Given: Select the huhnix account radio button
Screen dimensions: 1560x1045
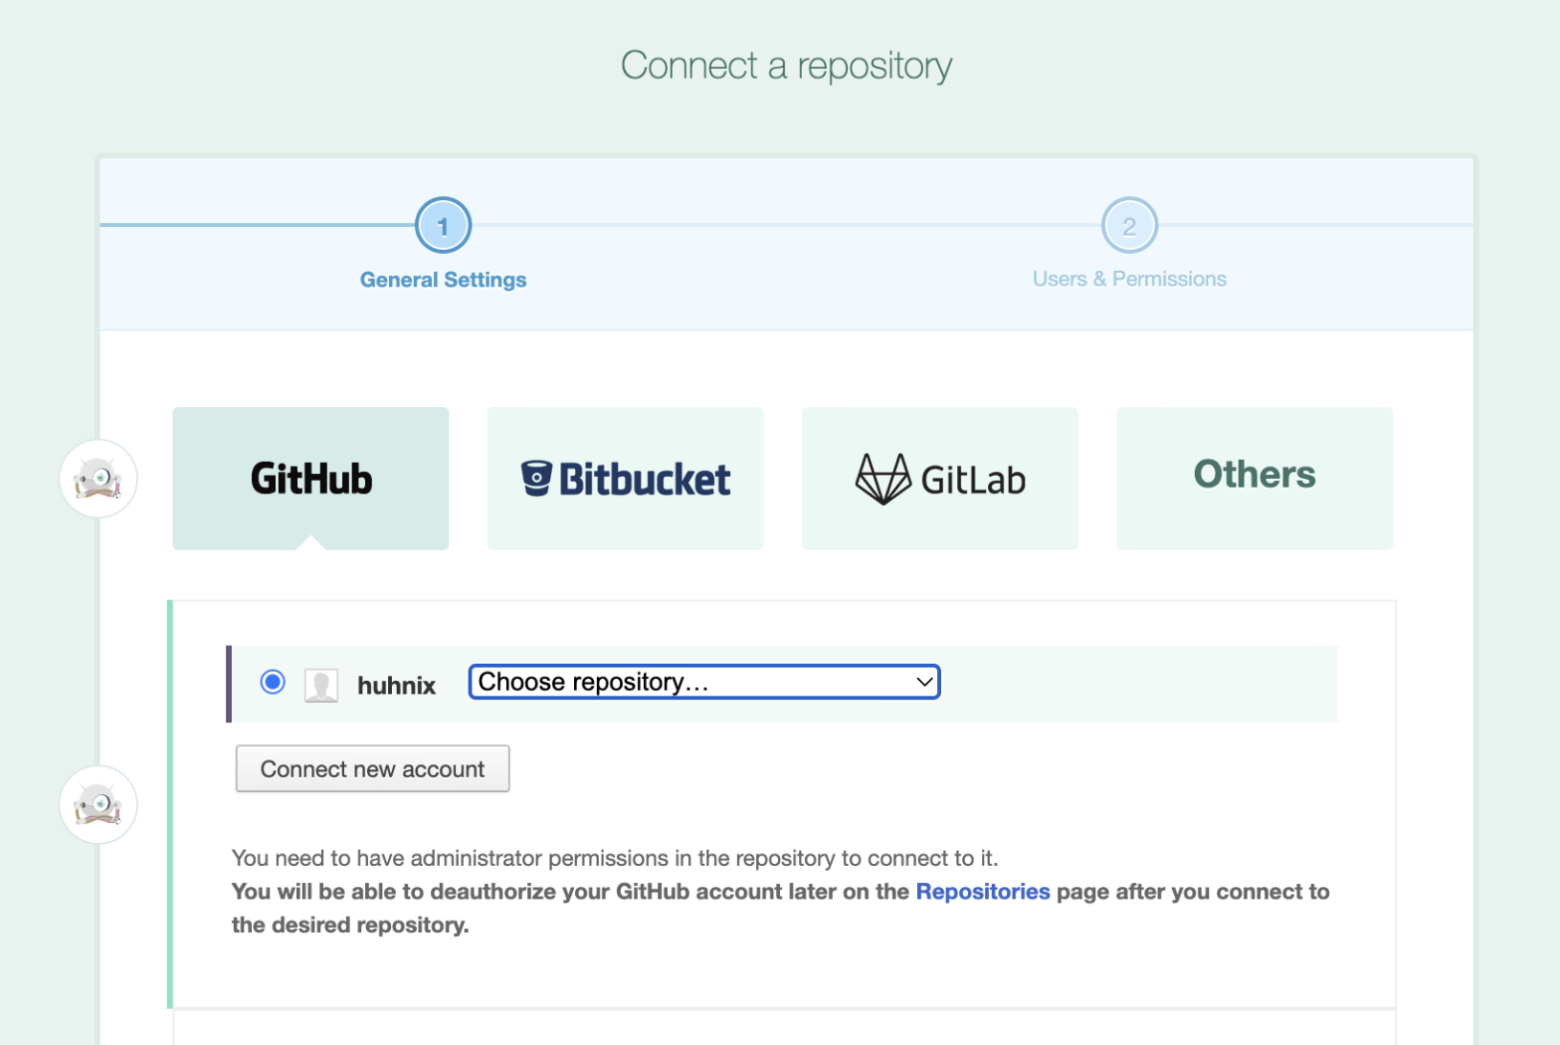Looking at the screenshot, I should click(272, 682).
